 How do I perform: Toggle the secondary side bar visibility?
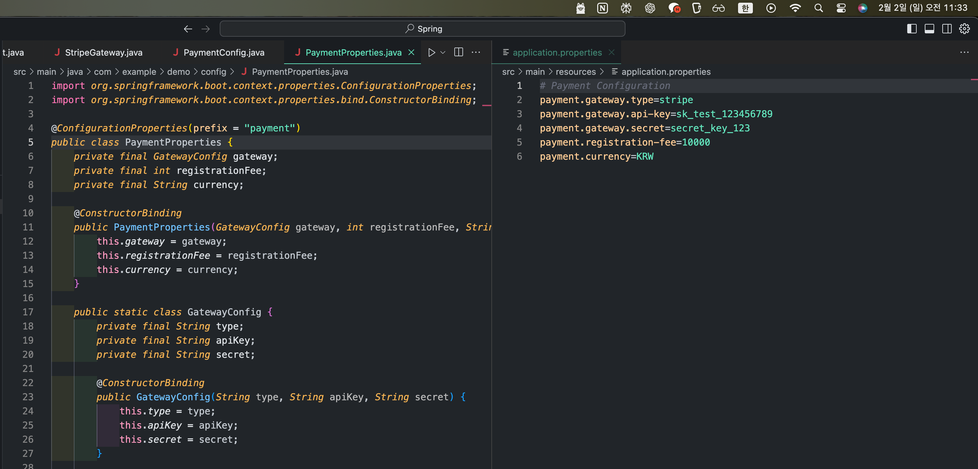(946, 29)
